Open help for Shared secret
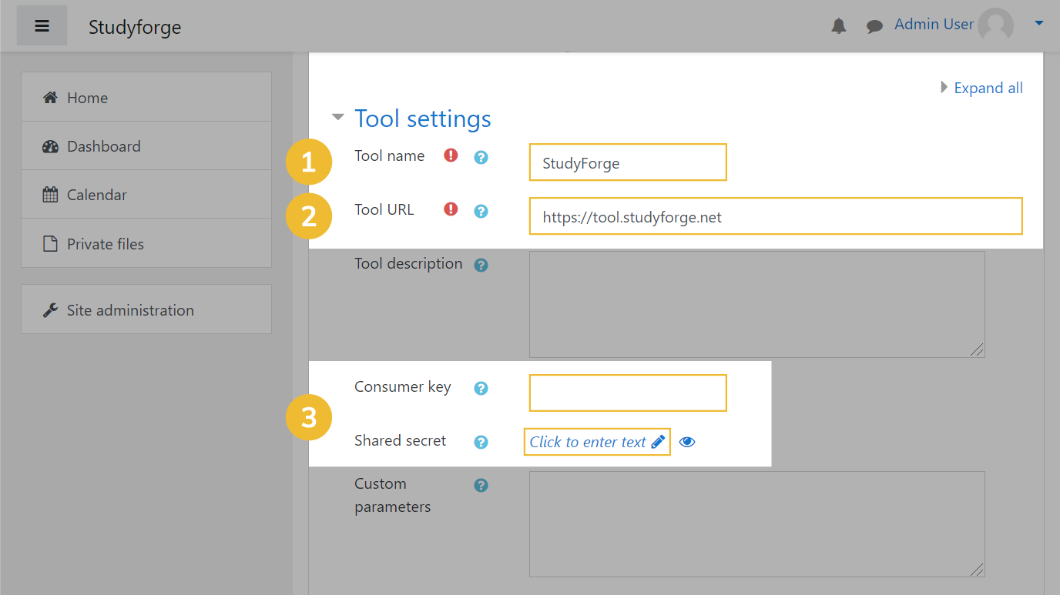The width and height of the screenshot is (1060, 595). pos(481,442)
